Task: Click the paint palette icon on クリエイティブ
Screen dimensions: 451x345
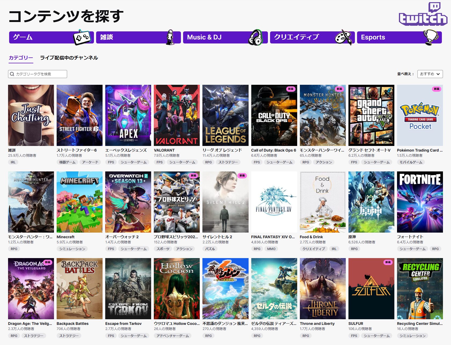Action: 343,37
